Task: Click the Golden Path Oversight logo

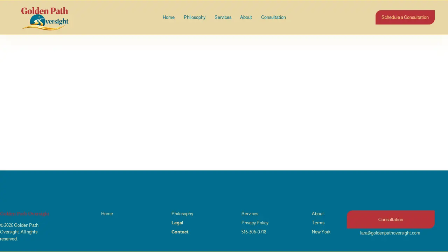Action: click(x=45, y=19)
